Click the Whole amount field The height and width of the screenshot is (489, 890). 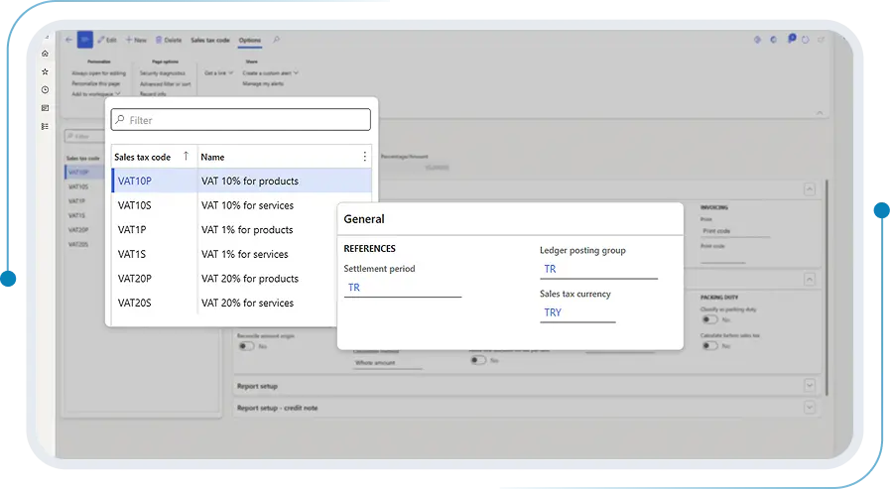(x=387, y=363)
